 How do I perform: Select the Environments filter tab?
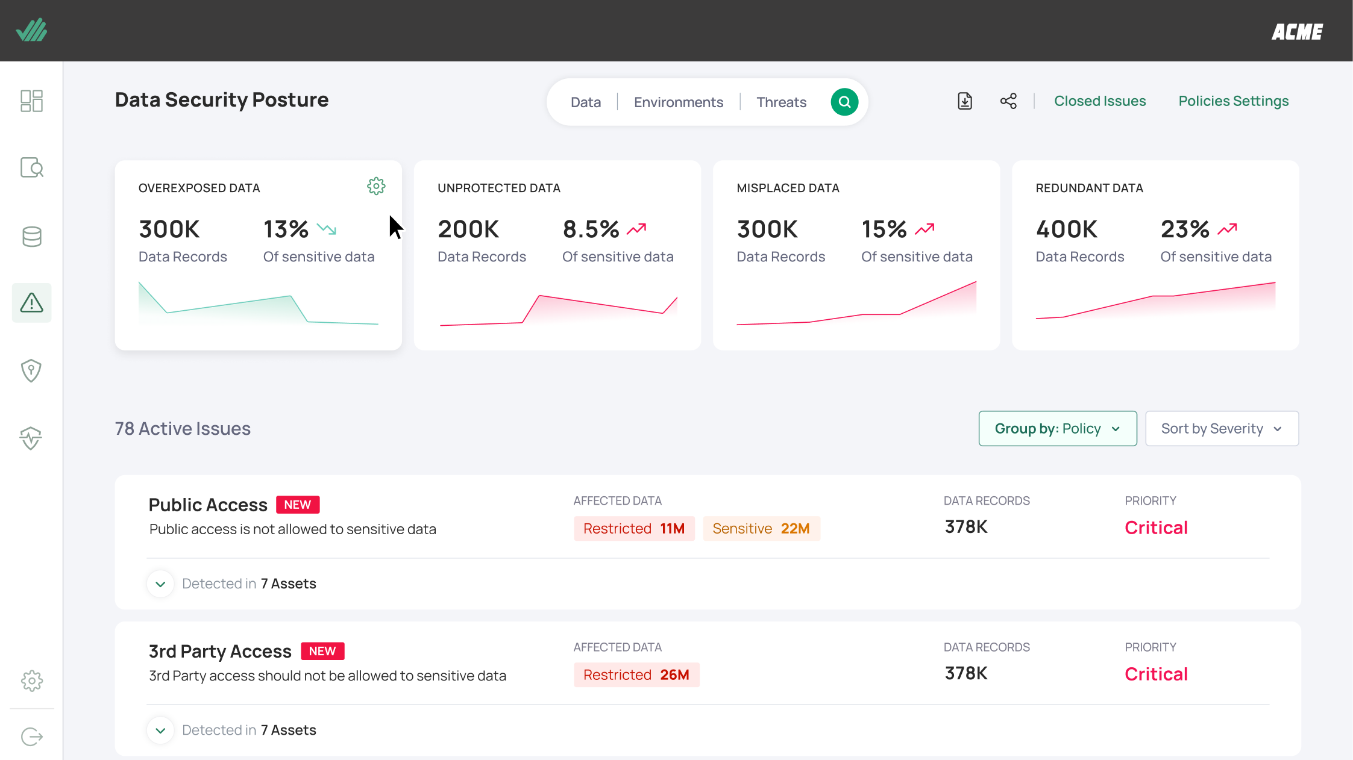(x=678, y=102)
